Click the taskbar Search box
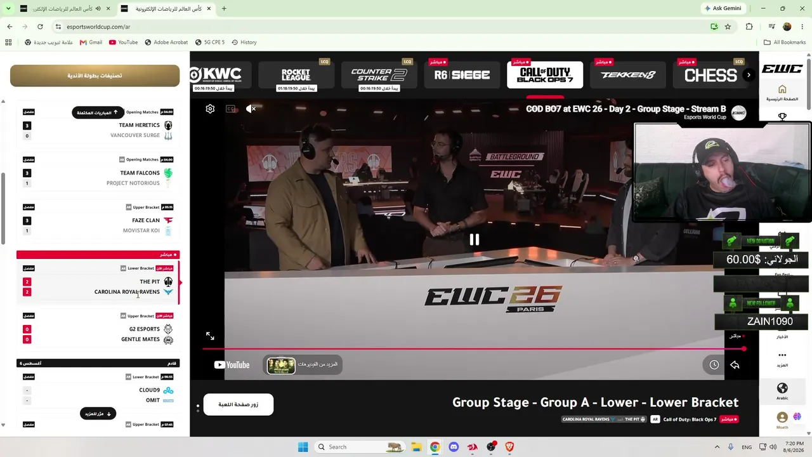Viewport: 812px width, 457px height. 360,447
